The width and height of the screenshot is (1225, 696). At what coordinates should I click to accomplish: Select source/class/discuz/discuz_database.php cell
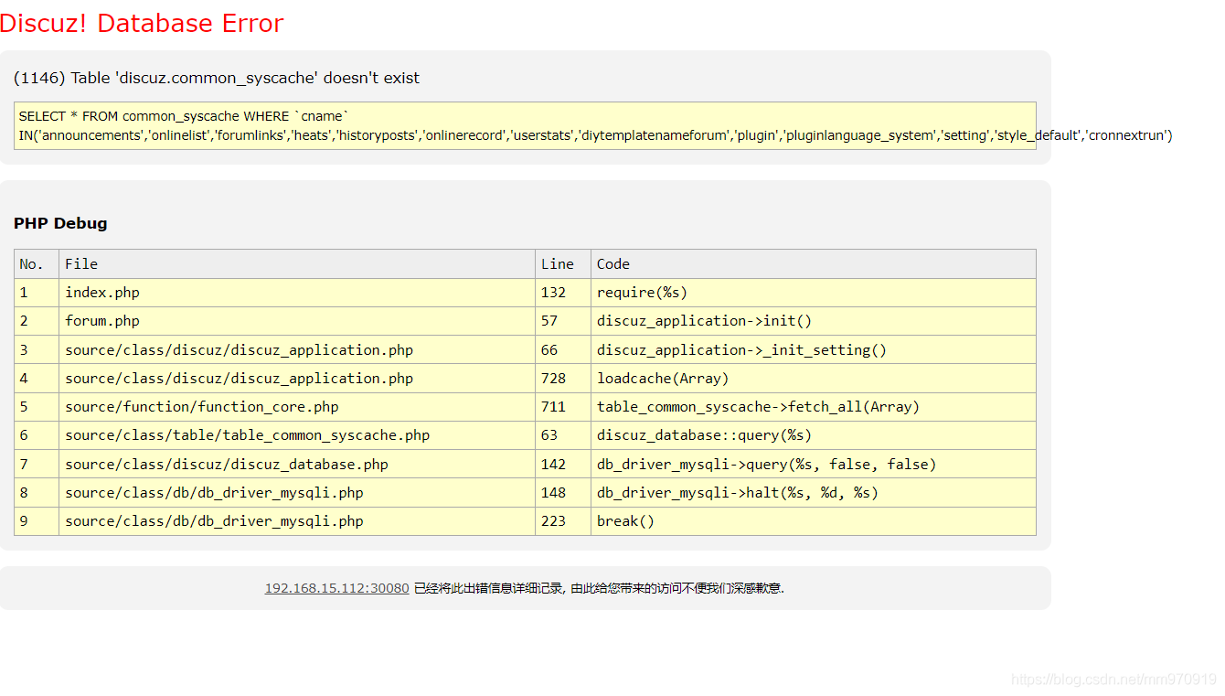297,464
